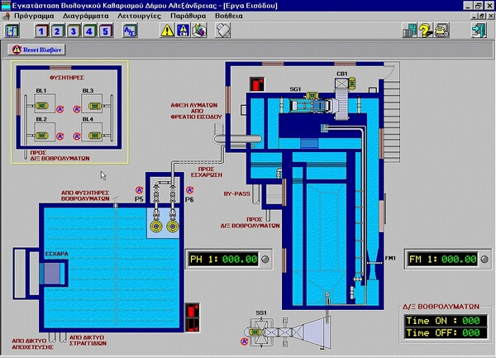Select screen number 3 in toolbar

point(73,31)
